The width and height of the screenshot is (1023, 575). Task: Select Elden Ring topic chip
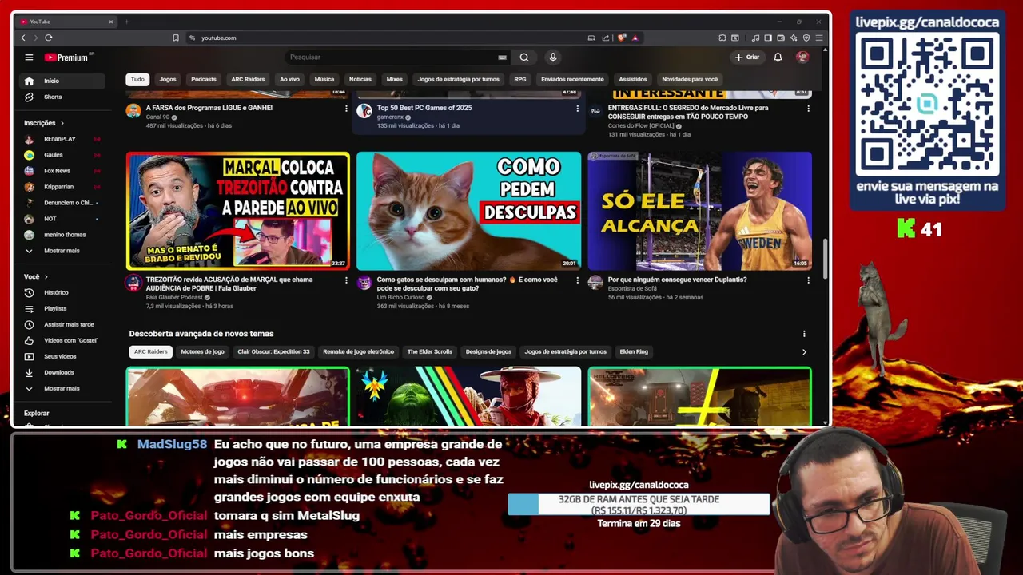[634, 351]
